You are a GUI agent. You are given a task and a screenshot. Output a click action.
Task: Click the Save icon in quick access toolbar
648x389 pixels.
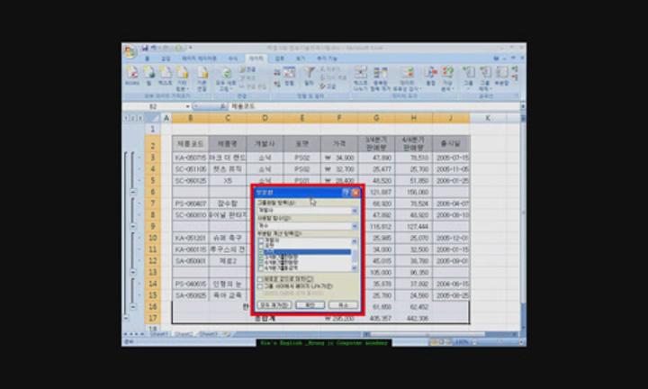click(145, 48)
